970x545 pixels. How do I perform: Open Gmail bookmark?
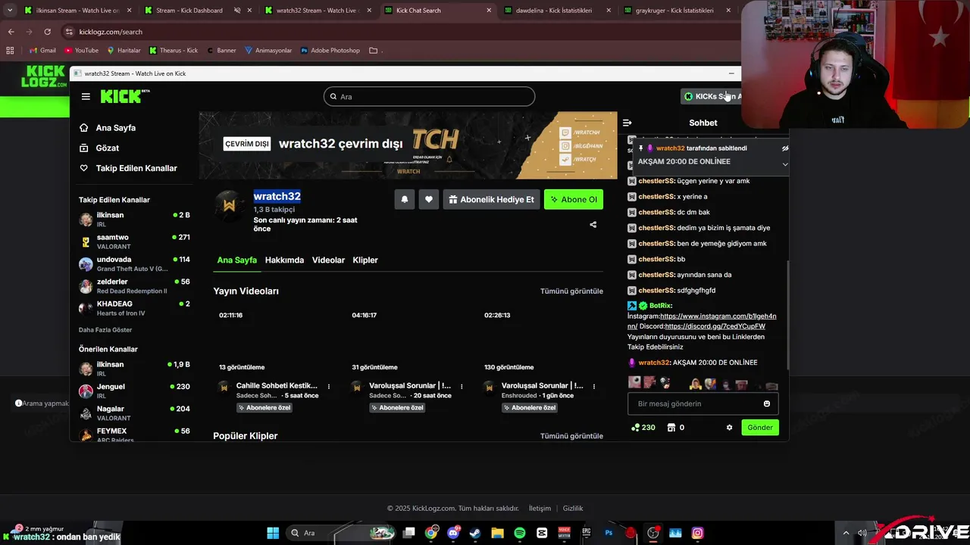tap(42, 50)
